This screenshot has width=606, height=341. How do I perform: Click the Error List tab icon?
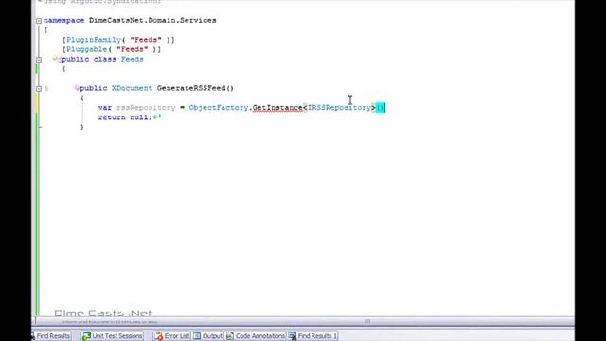[x=159, y=336]
